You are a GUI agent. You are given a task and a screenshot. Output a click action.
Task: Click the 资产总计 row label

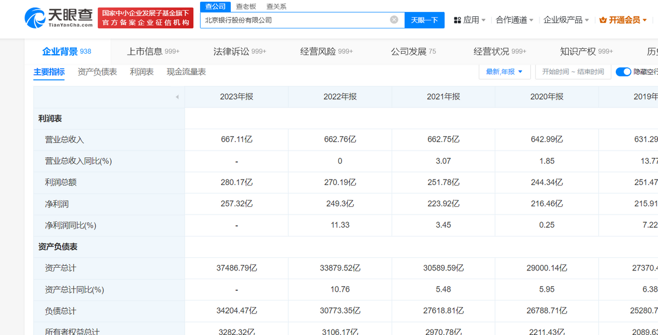pyautogui.click(x=60, y=268)
